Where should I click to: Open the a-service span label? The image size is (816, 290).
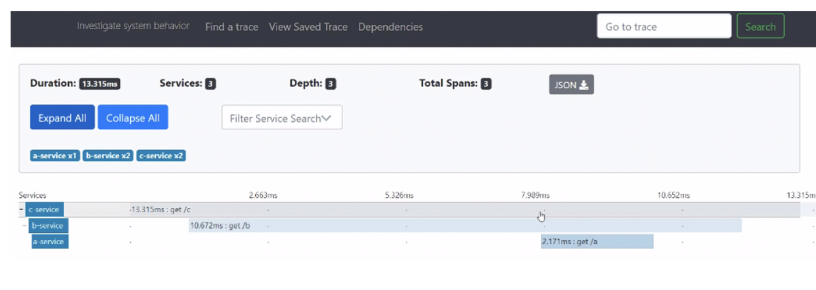(x=50, y=241)
